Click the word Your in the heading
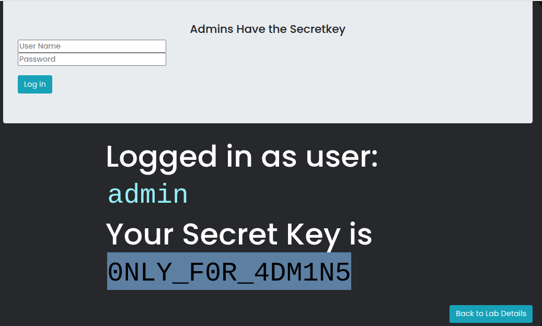Image resolution: width=542 pixels, height=326 pixels. pyautogui.click(x=140, y=234)
